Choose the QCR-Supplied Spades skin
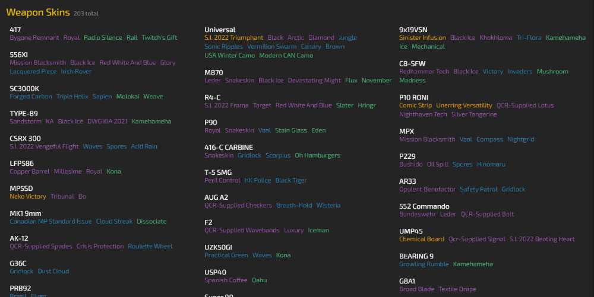This screenshot has width=594, height=297. pyautogui.click(x=40, y=247)
